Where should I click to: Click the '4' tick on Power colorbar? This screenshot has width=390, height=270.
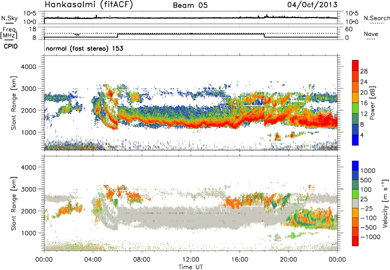362,135
